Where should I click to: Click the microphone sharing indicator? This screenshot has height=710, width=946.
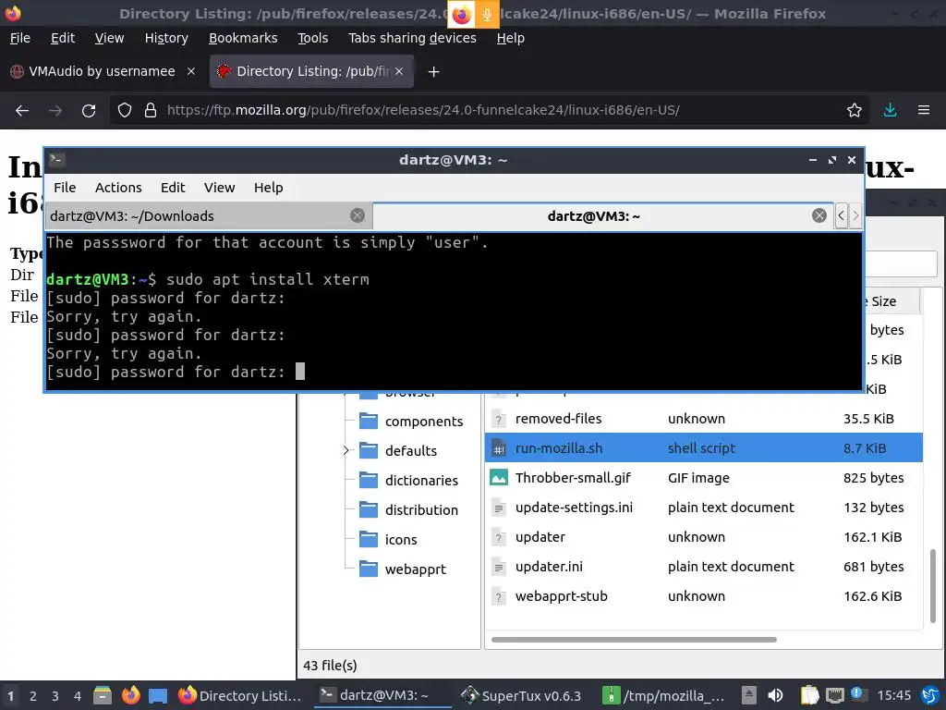click(487, 14)
